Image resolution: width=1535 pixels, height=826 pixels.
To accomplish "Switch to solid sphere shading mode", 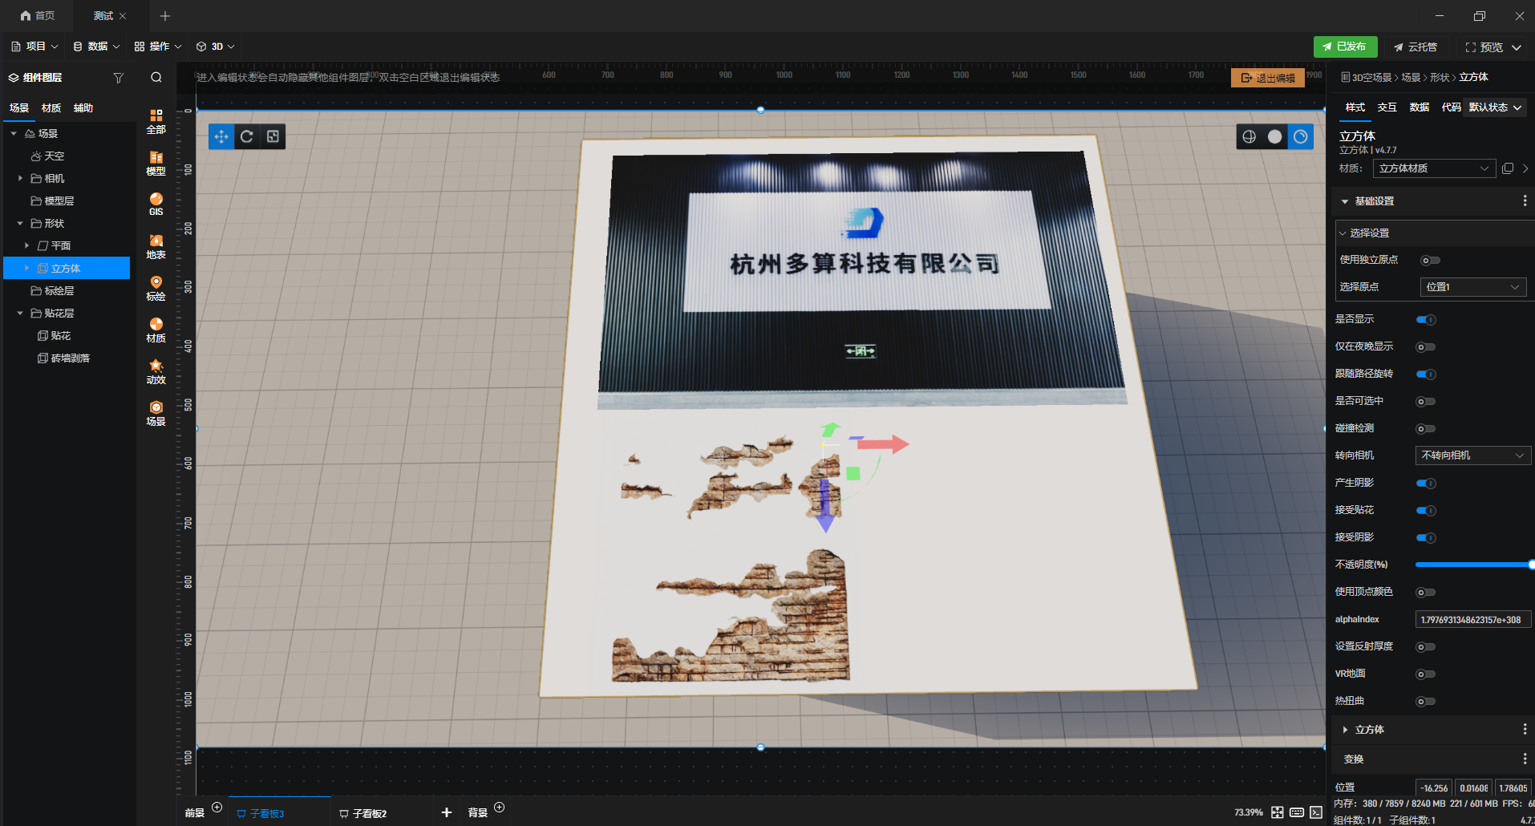I will tap(1275, 137).
